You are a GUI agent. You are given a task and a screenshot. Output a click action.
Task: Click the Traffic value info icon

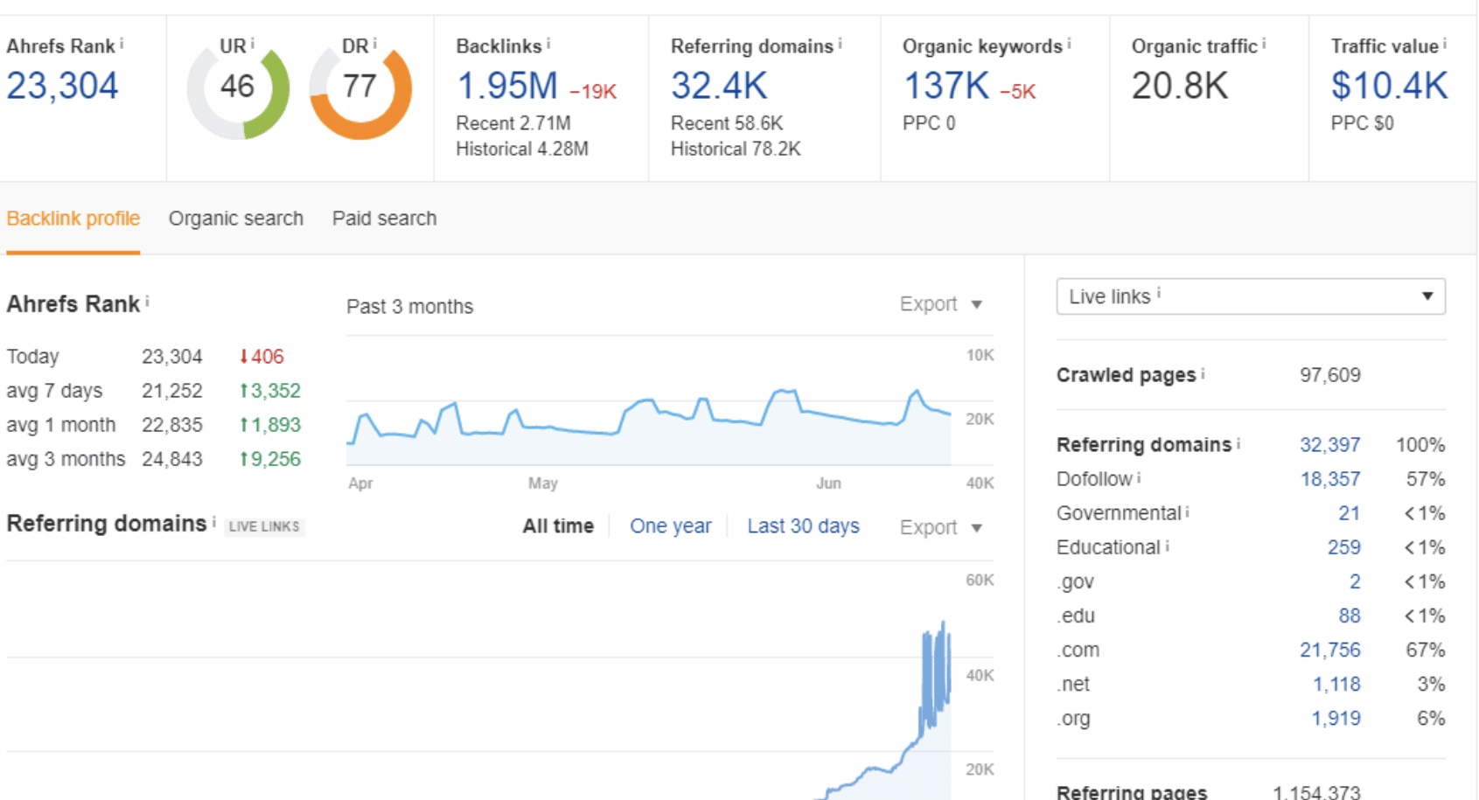(x=1445, y=42)
